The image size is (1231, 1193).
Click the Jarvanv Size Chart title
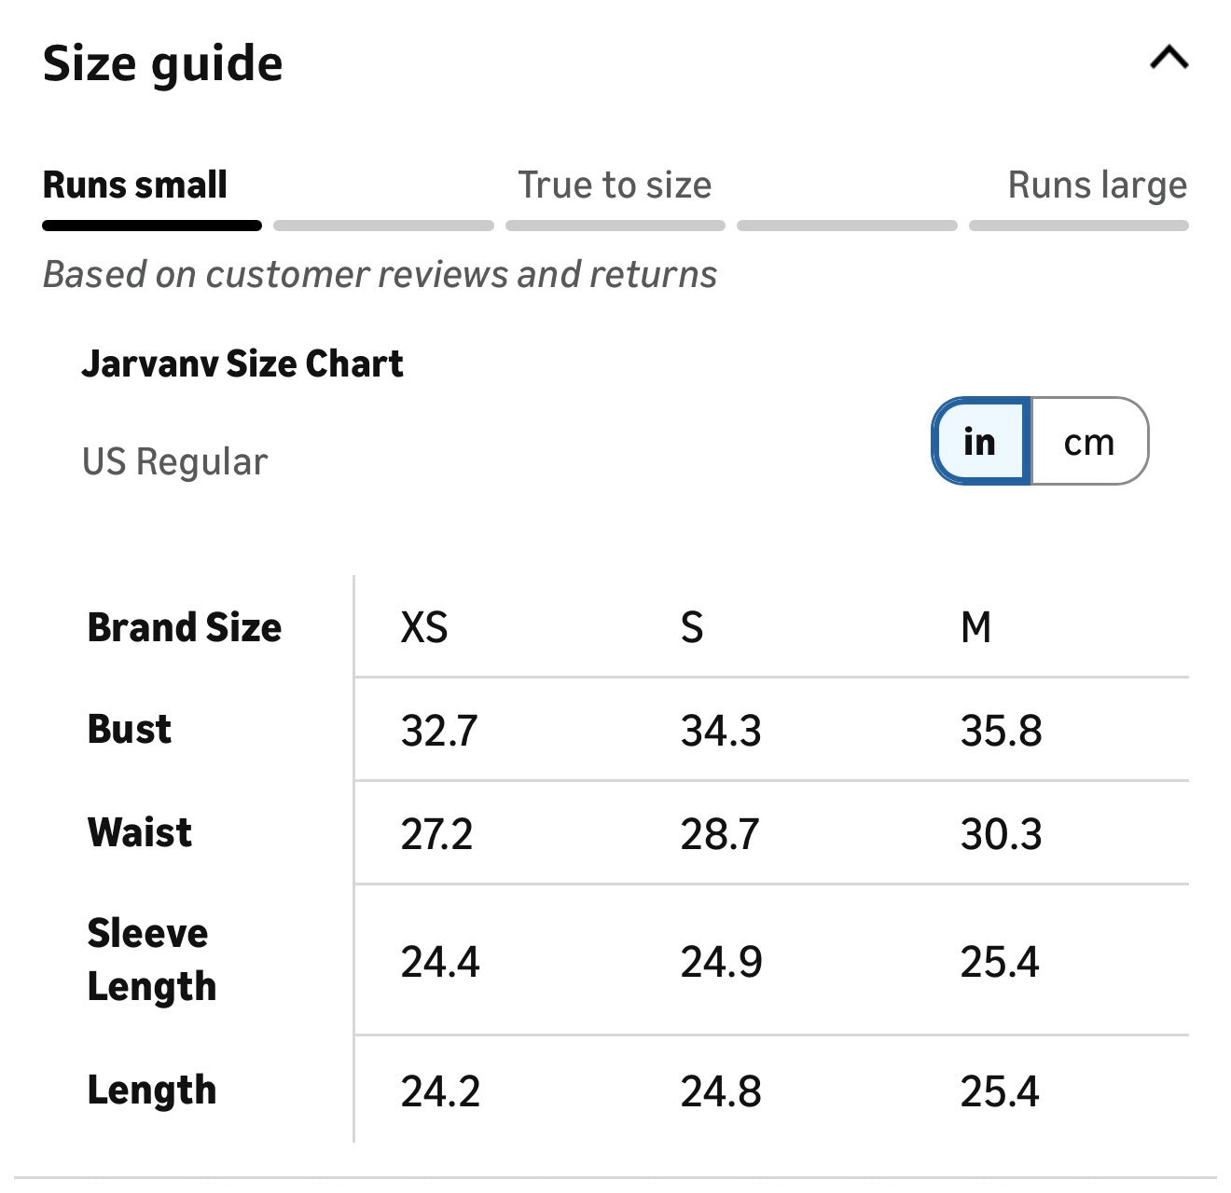(x=242, y=363)
